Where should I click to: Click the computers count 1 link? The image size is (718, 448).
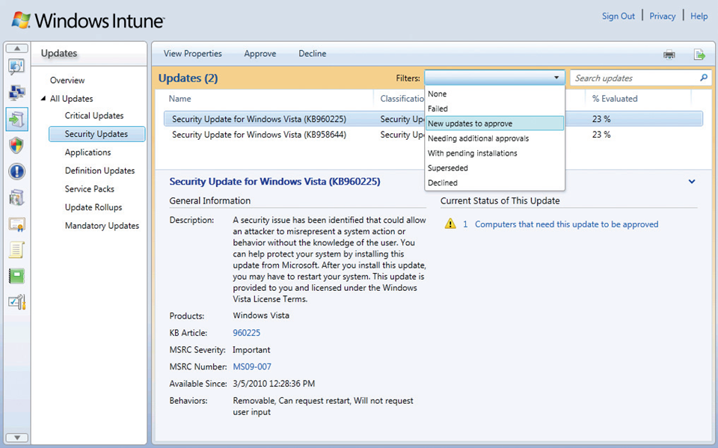(x=465, y=224)
